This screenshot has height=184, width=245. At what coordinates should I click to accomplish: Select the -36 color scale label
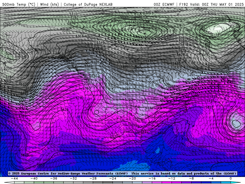(x=54, y=178)
